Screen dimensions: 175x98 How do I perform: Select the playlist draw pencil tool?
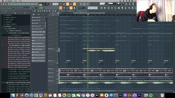coord(38,11)
